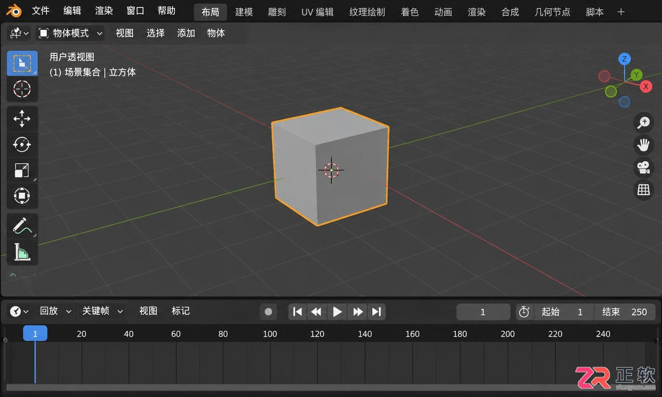The width and height of the screenshot is (662, 397).
Task: Open the 帮助 menu
Action: coord(166,11)
